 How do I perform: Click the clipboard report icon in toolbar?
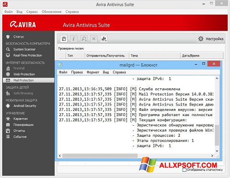click(x=64, y=39)
